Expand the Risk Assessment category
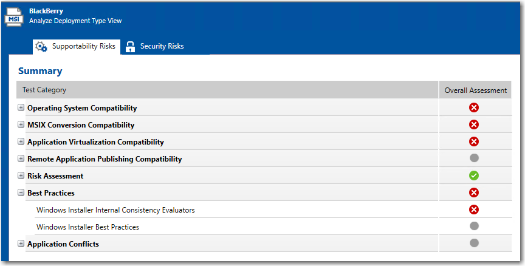The height and width of the screenshot is (266, 525). 21,176
